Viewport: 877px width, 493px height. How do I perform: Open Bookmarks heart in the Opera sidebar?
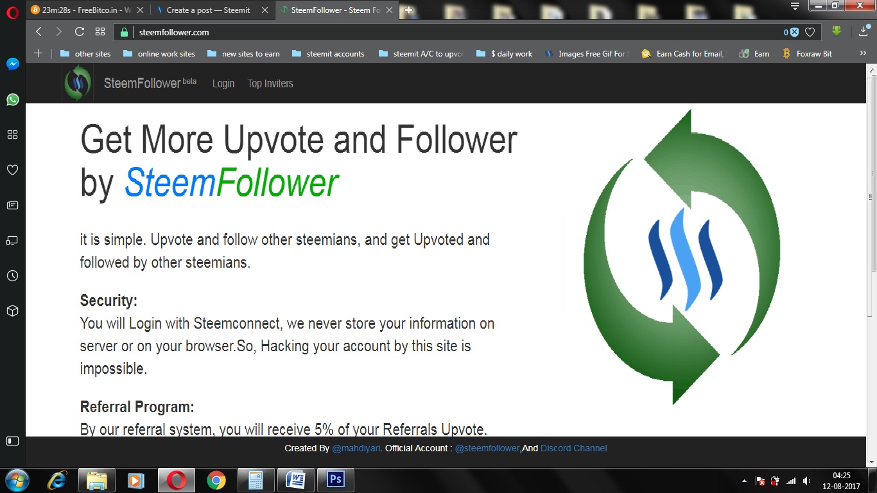[x=12, y=170]
